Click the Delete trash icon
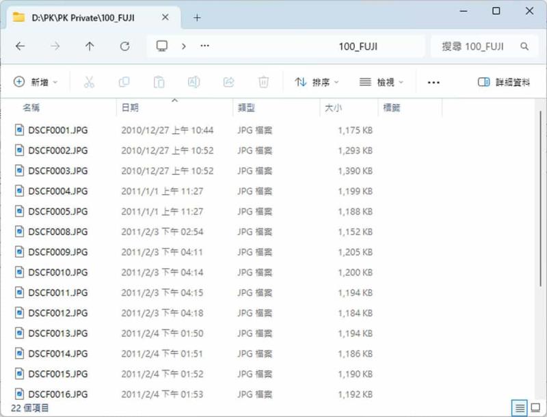Viewport: 547px width, 417px height. point(263,82)
